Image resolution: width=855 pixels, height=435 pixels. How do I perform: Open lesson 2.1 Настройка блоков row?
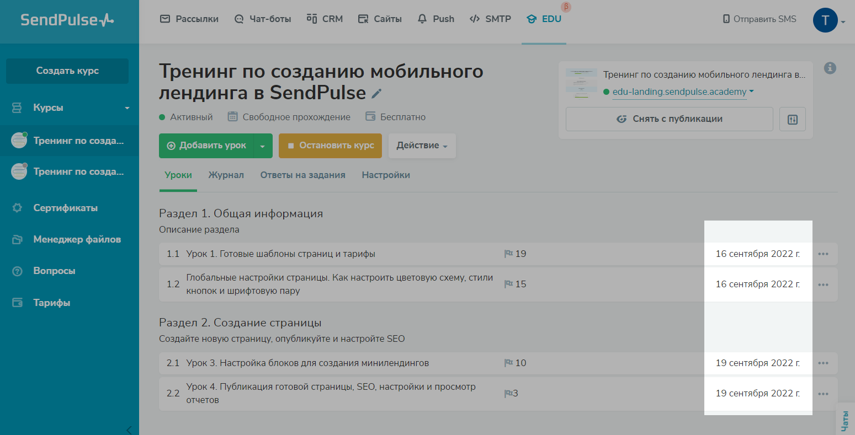307,363
